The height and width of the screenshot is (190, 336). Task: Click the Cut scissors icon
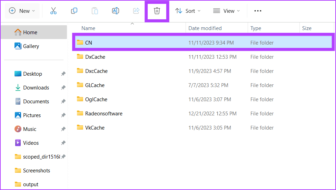53,11
